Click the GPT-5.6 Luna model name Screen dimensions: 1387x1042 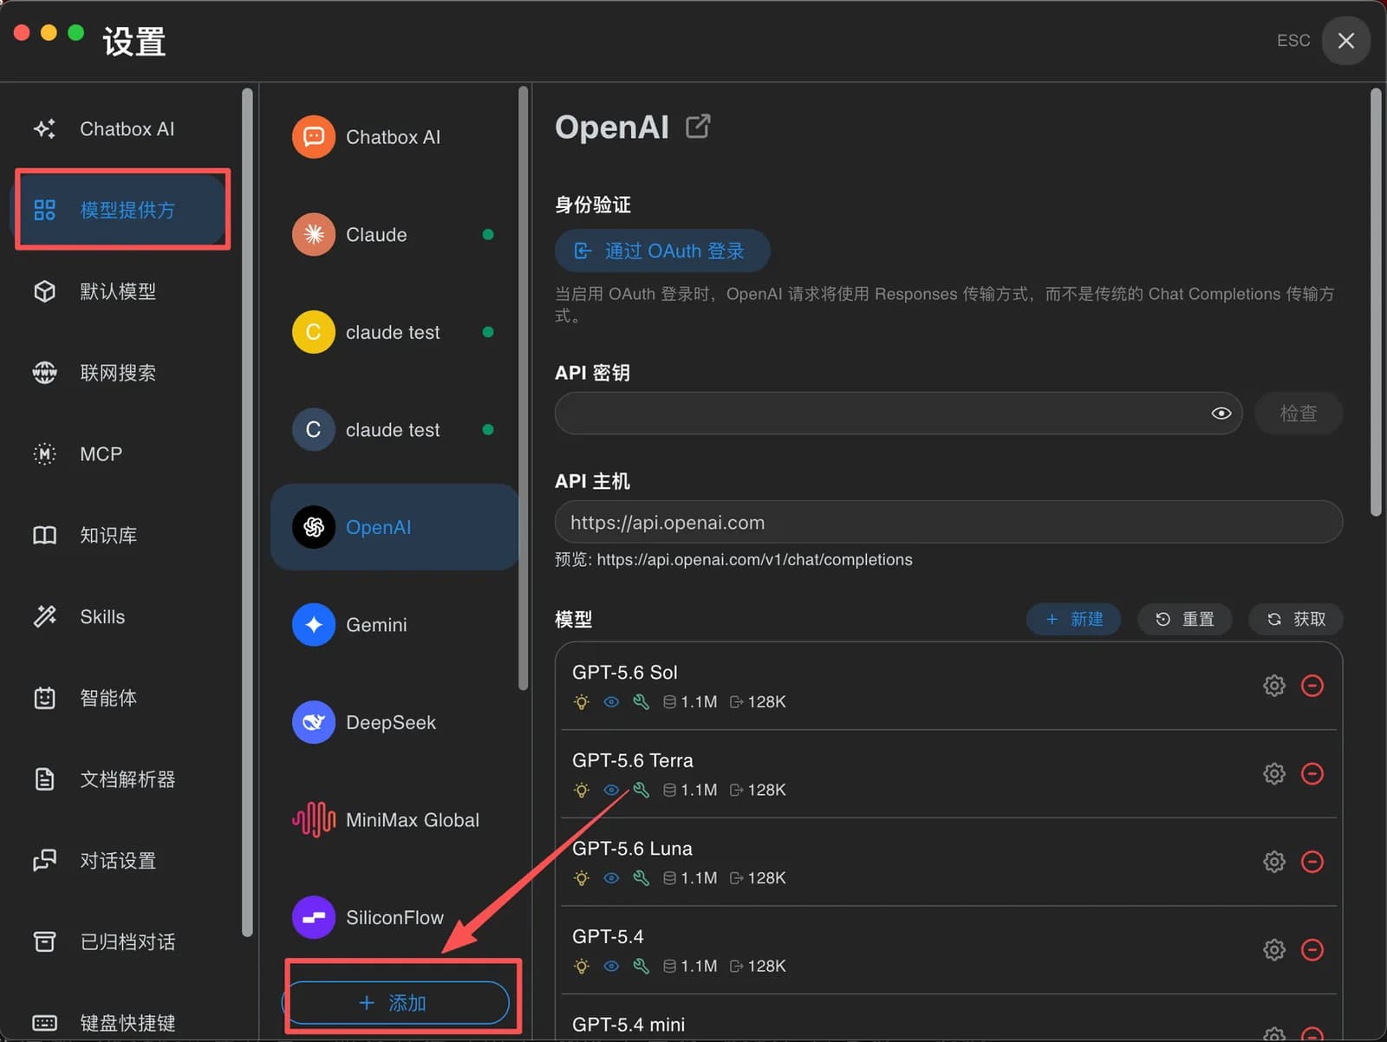(x=632, y=849)
